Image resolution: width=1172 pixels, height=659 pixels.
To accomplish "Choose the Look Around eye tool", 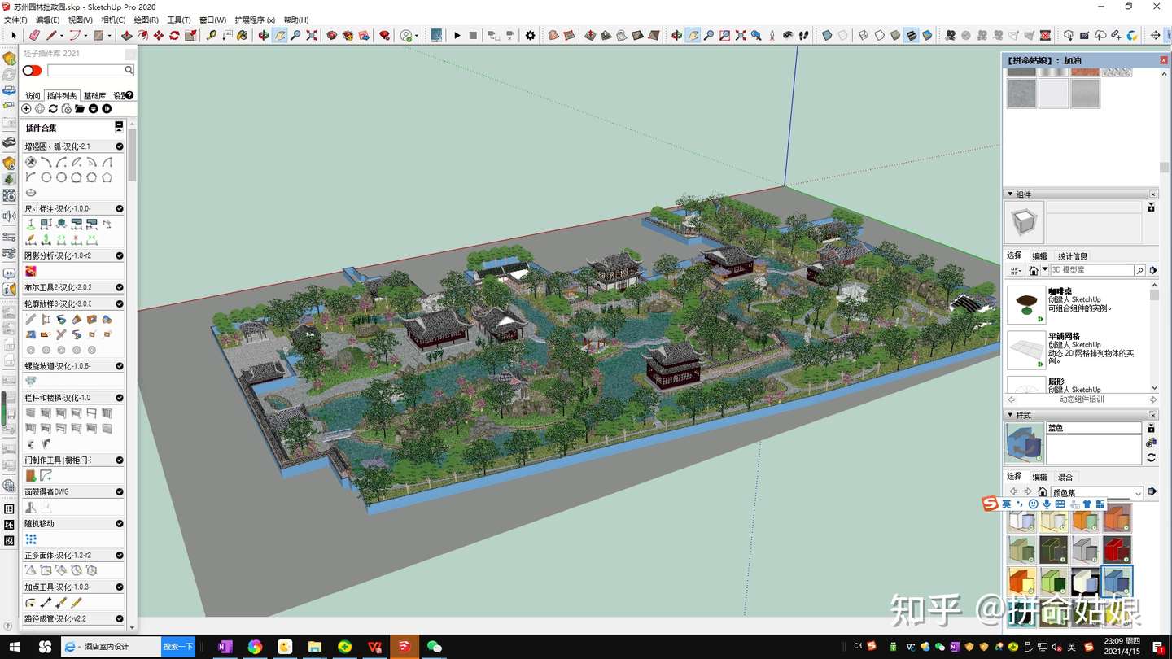I will (787, 35).
